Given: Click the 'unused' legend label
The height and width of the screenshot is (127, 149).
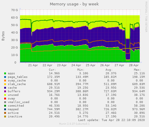Looking at the screenshot, I should click(x=13, y=95).
